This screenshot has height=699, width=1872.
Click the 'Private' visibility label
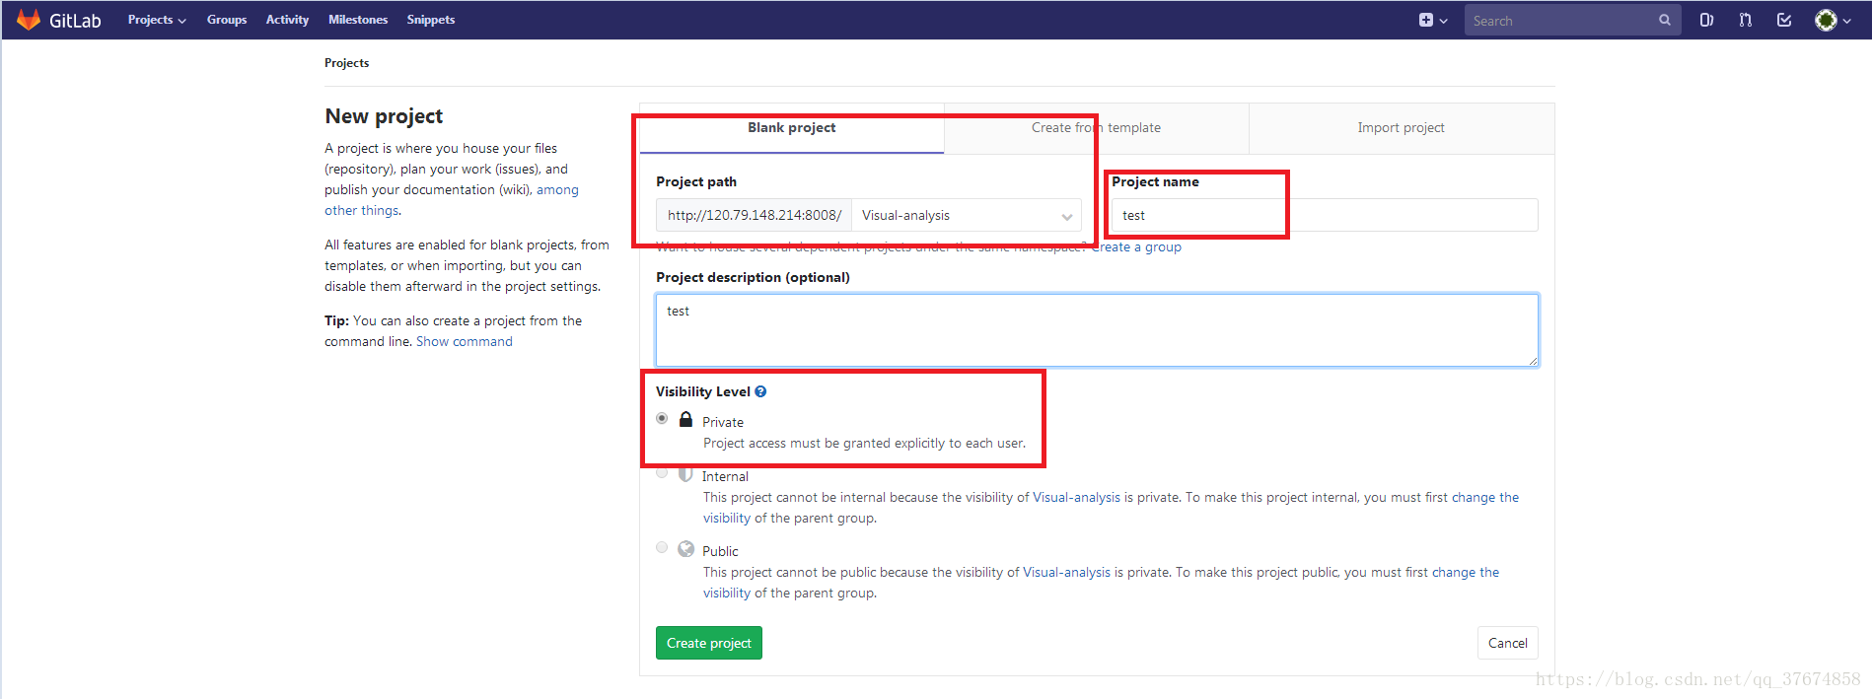point(723,422)
